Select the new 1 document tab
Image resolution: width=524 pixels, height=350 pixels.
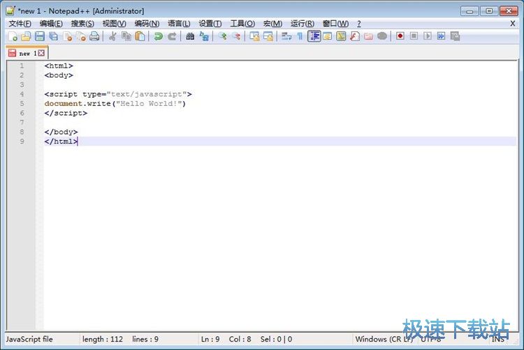pyautogui.click(x=27, y=53)
